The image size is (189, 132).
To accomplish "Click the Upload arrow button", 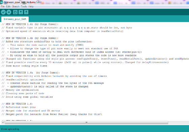I will pos(9,12).
